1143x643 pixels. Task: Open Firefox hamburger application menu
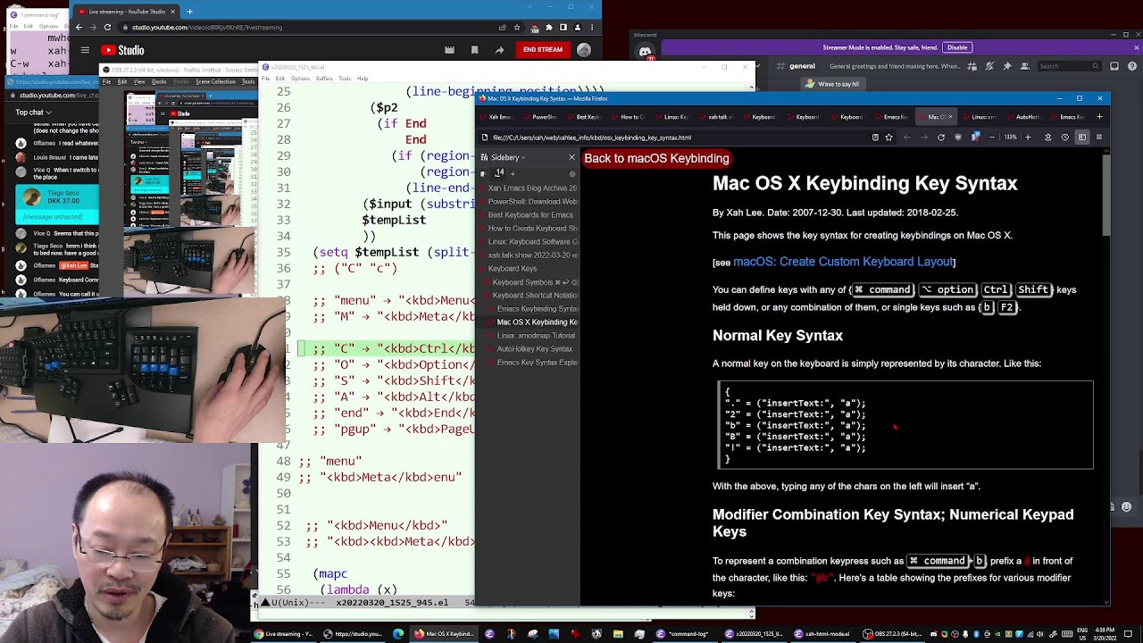(x=1099, y=138)
